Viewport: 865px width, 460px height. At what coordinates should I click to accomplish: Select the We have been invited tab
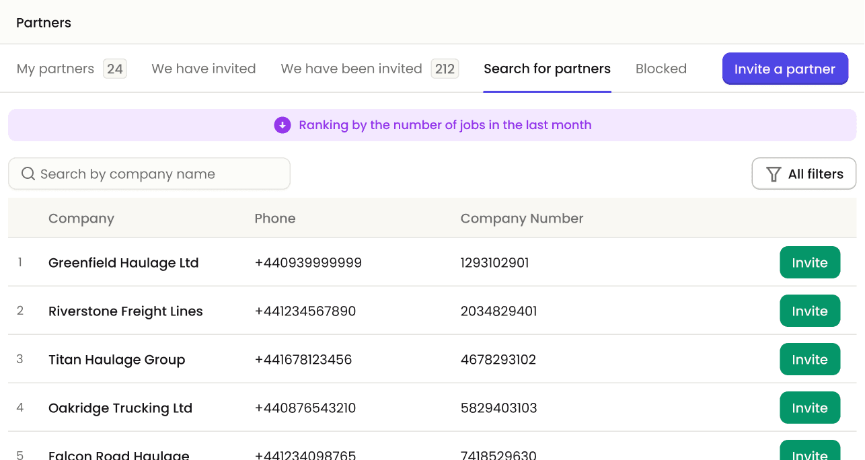click(x=350, y=69)
